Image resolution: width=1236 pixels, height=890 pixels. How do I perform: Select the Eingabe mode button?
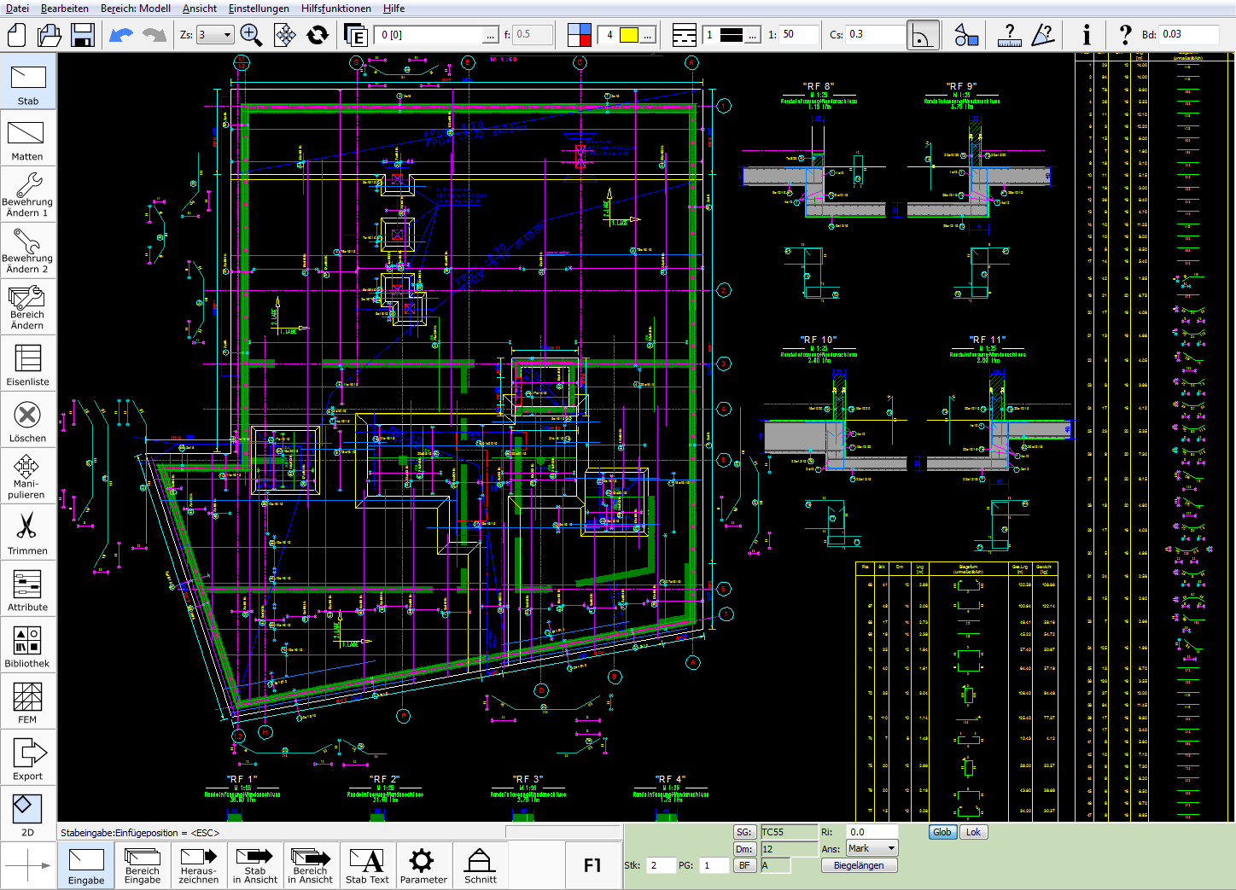(x=86, y=866)
